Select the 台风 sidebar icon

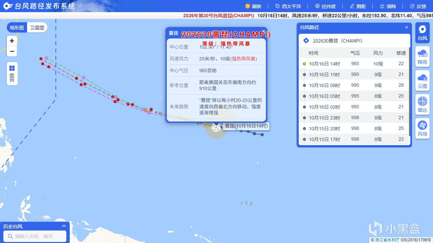point(423,33)
